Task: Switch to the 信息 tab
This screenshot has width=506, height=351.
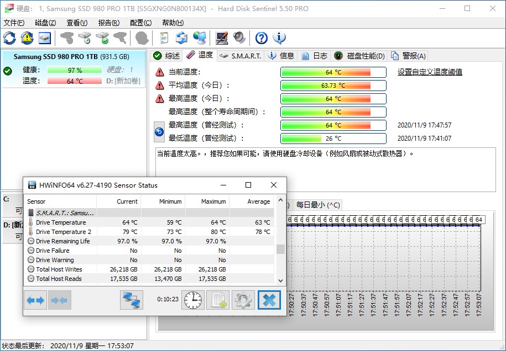Action: click(x=281, y=56)
